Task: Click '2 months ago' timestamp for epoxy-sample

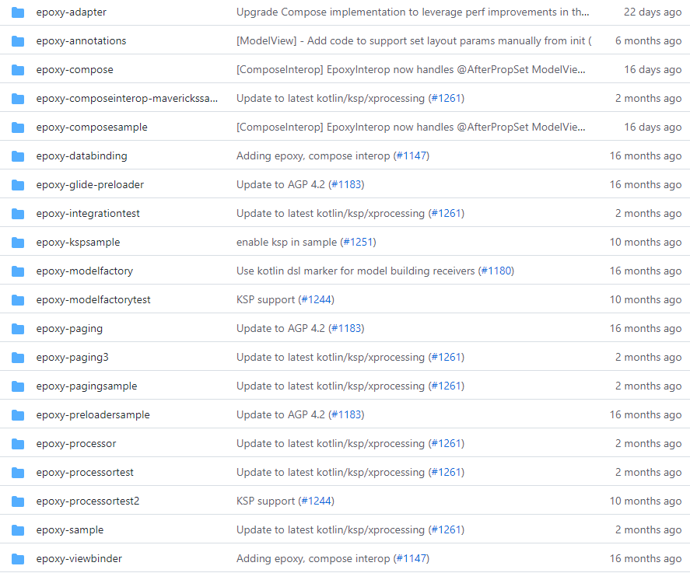Action: pos(648,530)
